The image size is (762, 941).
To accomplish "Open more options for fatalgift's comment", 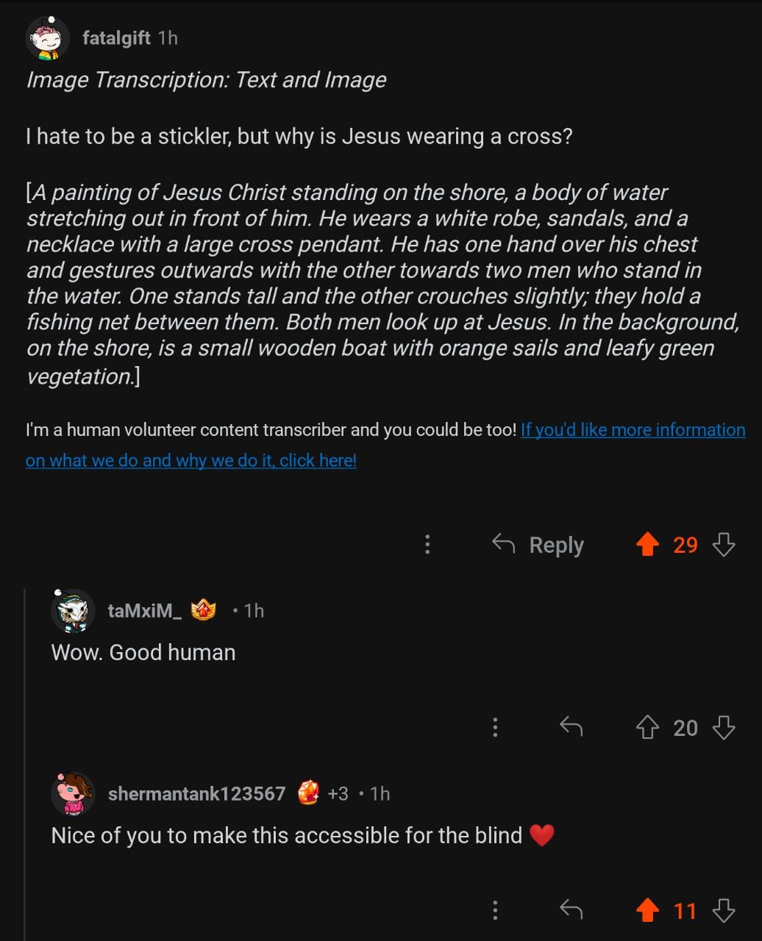I will point(427,545).
